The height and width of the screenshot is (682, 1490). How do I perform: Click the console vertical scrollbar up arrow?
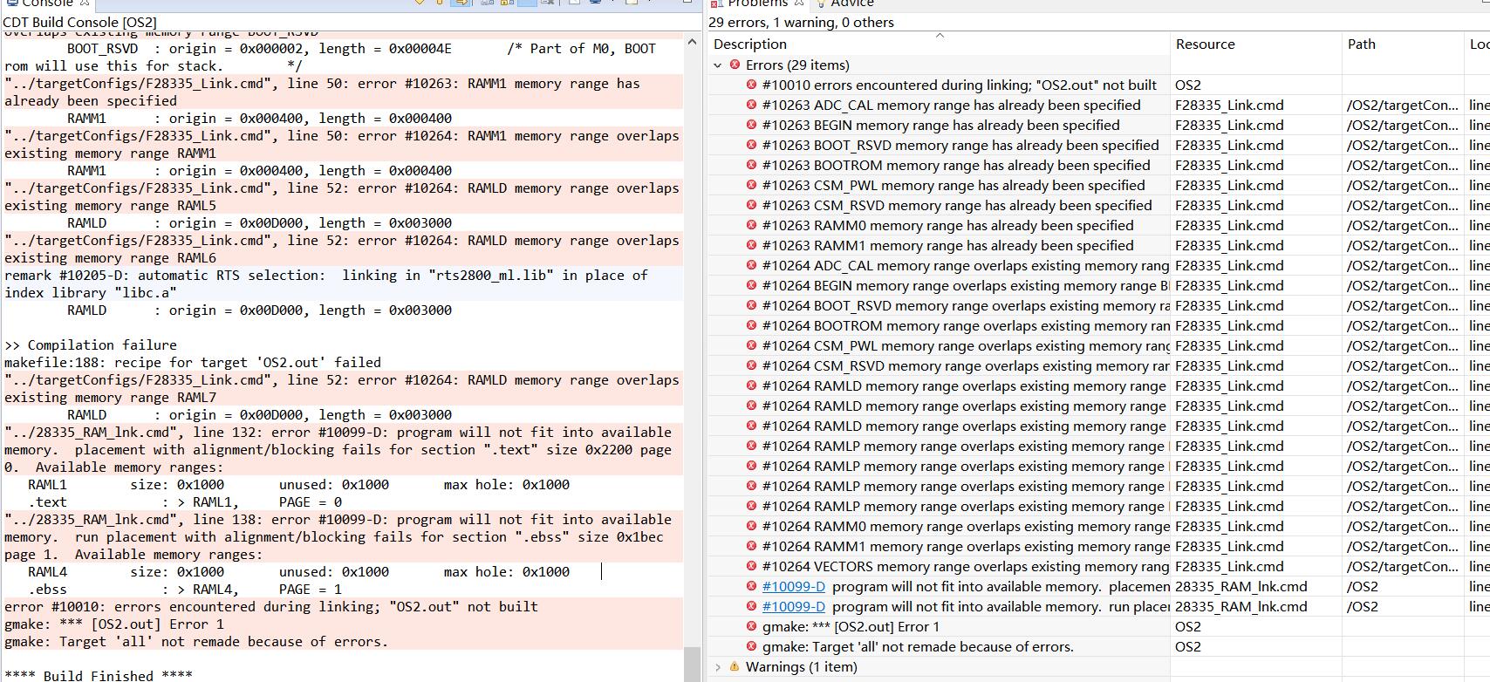coord(693,41)
